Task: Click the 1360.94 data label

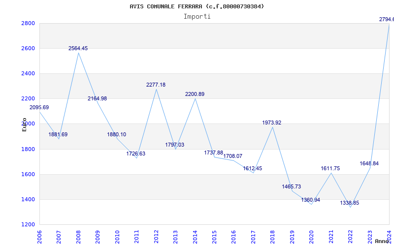Action: pos(311,200)
